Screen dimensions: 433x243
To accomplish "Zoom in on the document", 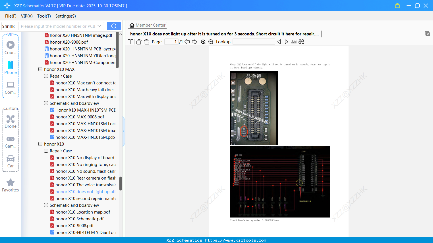I will pyautogui.click(x=203, y=42).
